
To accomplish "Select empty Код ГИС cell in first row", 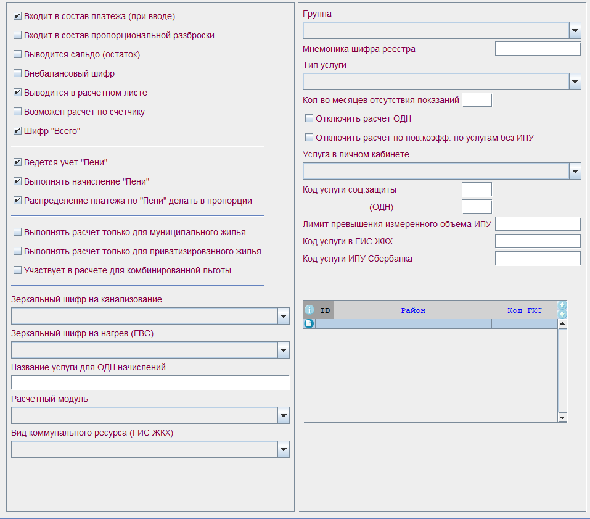I will coord(525,324).
